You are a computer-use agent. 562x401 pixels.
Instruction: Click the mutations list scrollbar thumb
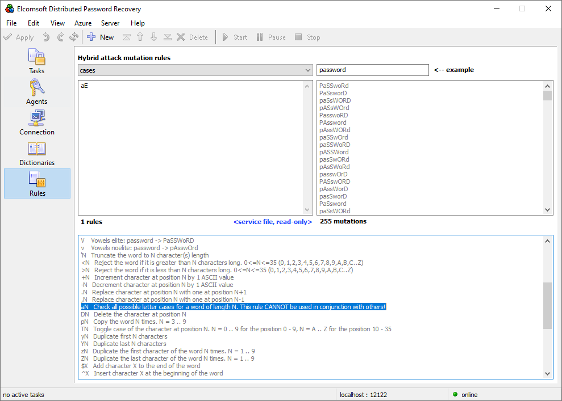click(547, 95)
